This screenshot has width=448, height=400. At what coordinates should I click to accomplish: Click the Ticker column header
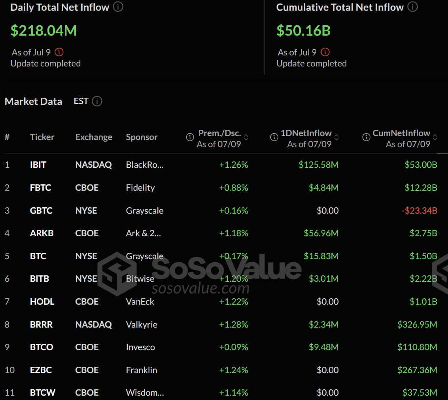pos(42,137)
